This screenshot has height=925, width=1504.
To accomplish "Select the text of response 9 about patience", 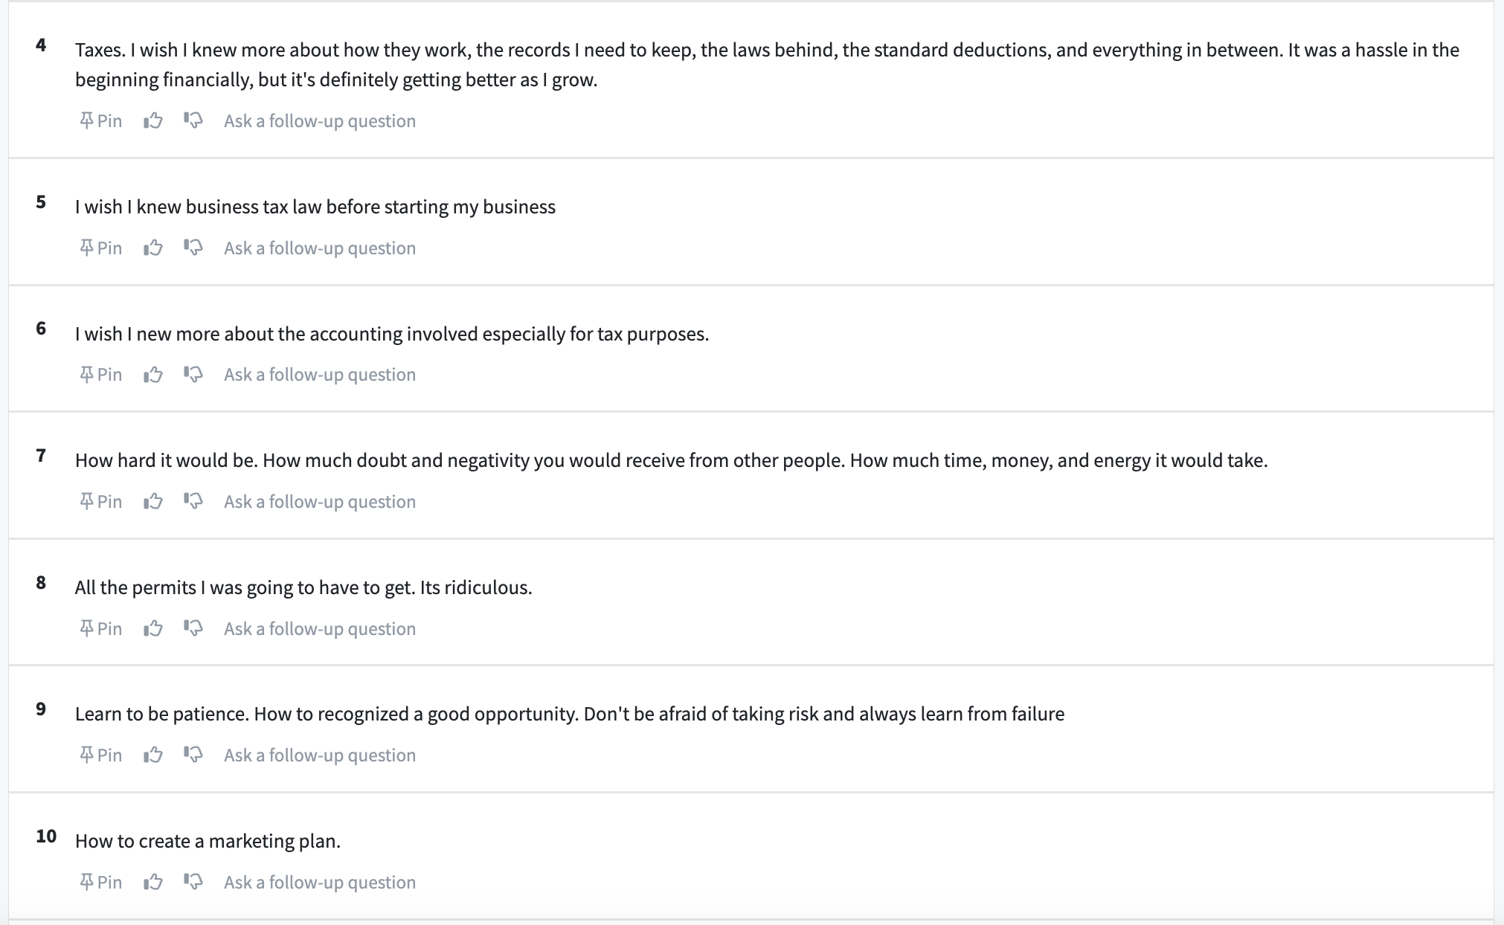I will pos(570,714).
